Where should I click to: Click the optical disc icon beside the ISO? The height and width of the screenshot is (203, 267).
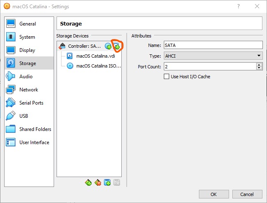point(70,66)
